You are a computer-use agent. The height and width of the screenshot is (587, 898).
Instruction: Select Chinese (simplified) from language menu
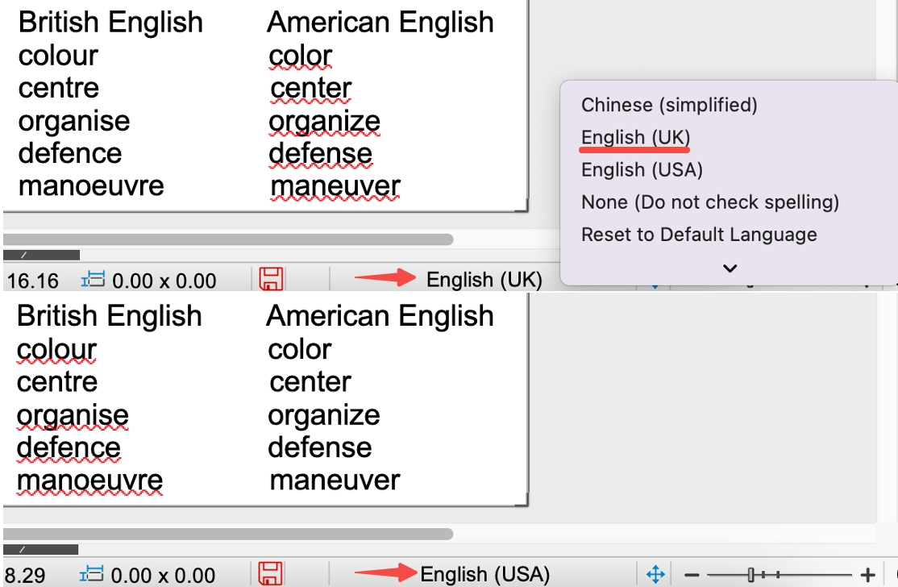point(669,105)
